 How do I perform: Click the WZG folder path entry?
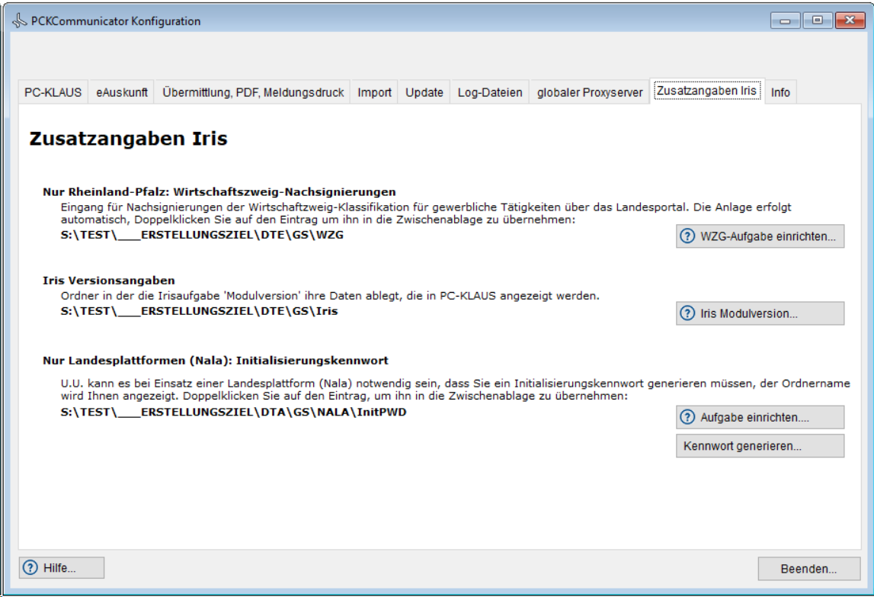tap(203, 234)
